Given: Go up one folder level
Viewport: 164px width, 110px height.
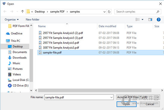Looking at the screenshot, I should [22, 11].
